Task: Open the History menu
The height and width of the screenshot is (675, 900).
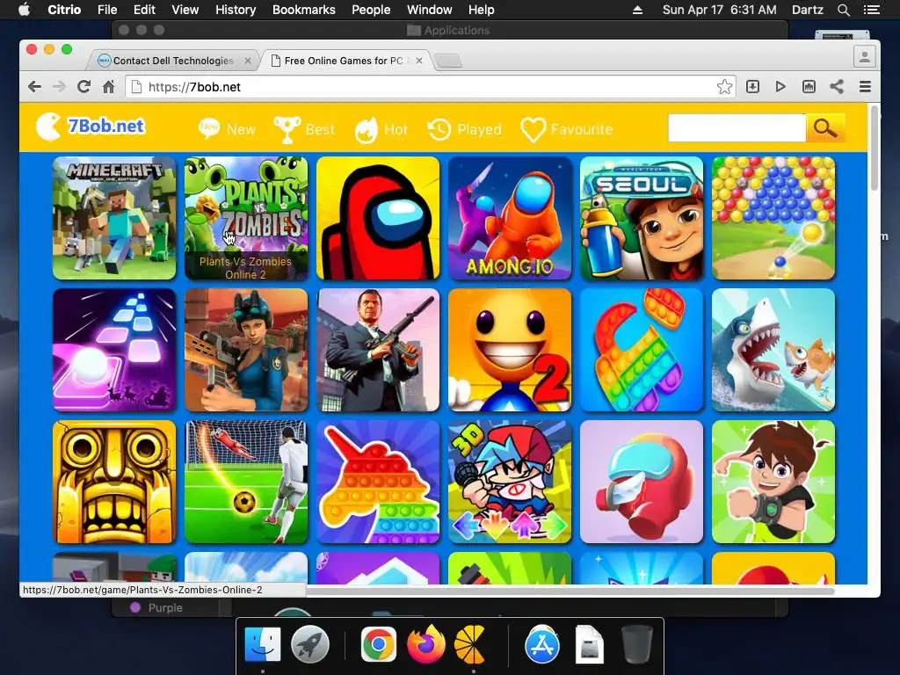Action: 236,10
